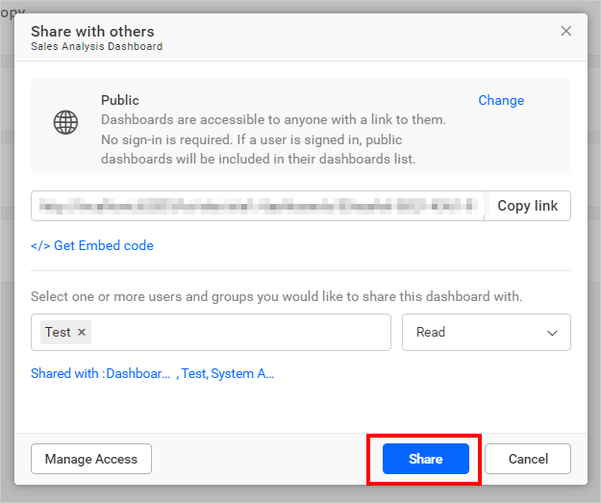
Task: Click the embed code brackets icon
Action: (x=40, y=245)
